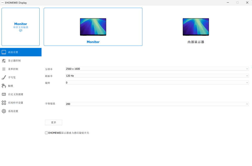Click the 画面设置 monitor icon in sidebar
The width and height of the screenshot is (252, 166).
4,52
